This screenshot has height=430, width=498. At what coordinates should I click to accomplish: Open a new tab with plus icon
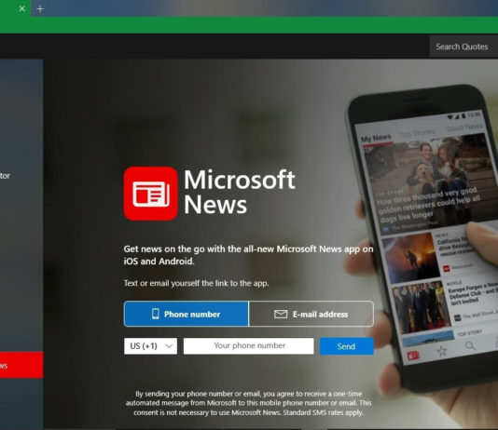(40, 9)
